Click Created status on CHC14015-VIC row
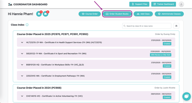The image size is (192, 103). pyautogui.click(x=167, y=97)
